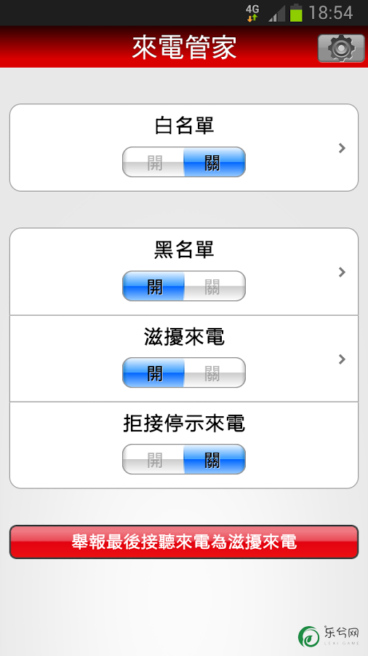Tap the 舉報最後接聽來電為滋擾來電 red button
The width and height of the screenshot is (368, 656).
(x=184, y=542)
